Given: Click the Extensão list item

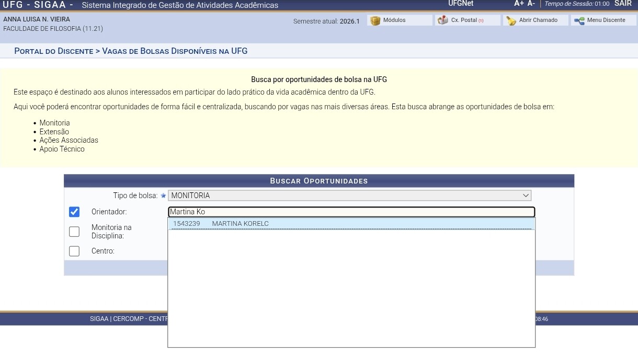Looking at the screenshot, I should point(54,132).
